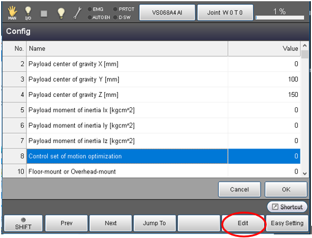Open the I/O lightbulb icon
Image resolution: width=312 pixels, height=238 pixels.
(x=28, y=13)
